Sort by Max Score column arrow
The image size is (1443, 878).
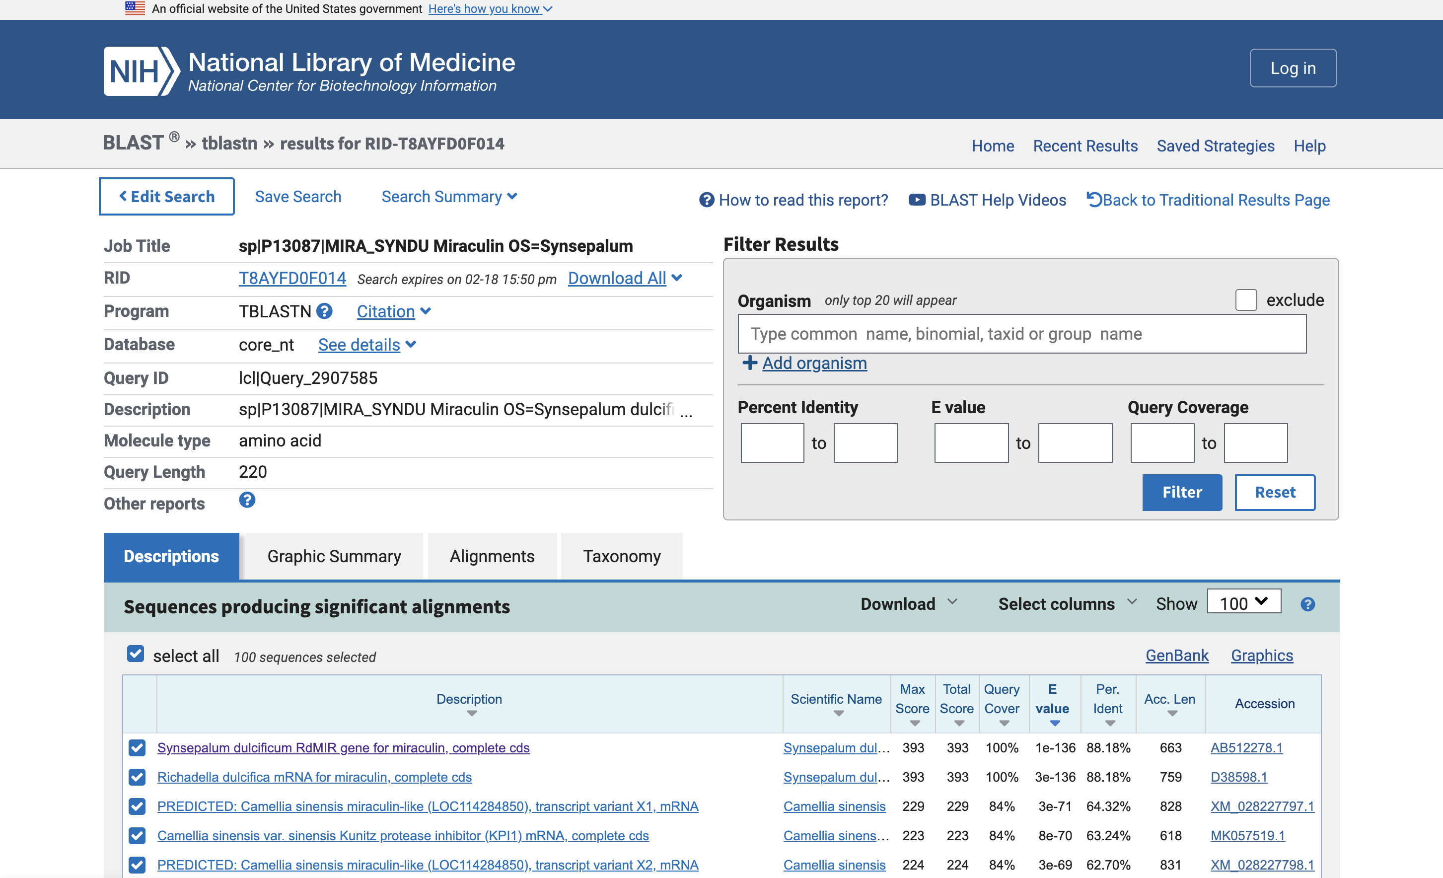tap(914, 724)
